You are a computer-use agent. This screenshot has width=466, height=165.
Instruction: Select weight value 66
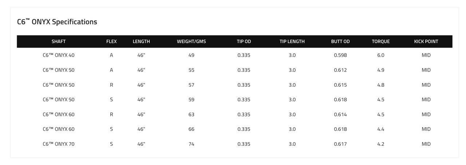pos(191,129)
